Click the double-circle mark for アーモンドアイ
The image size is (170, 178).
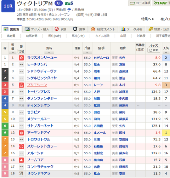pyautogui.click(x=21, y=133)
